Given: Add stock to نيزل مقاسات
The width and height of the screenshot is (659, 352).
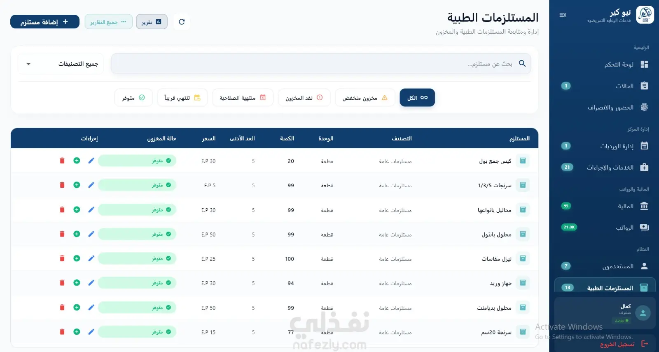Looking at the screenshot, I should coord(77,258).
